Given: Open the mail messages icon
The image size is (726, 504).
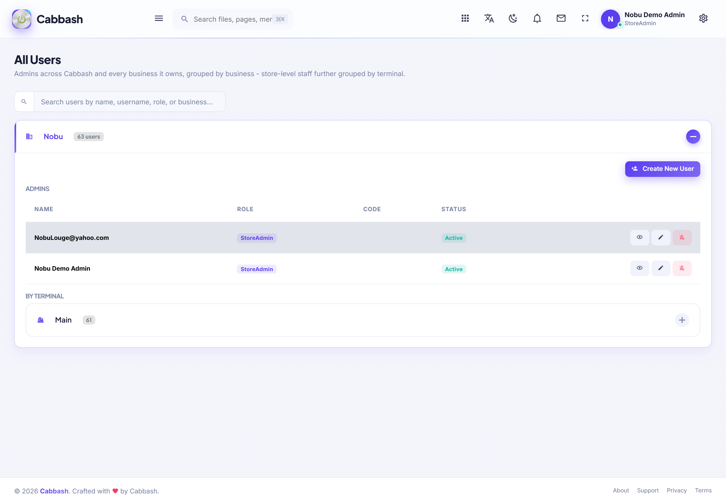Looking at the screenshot, I should 561,18.
